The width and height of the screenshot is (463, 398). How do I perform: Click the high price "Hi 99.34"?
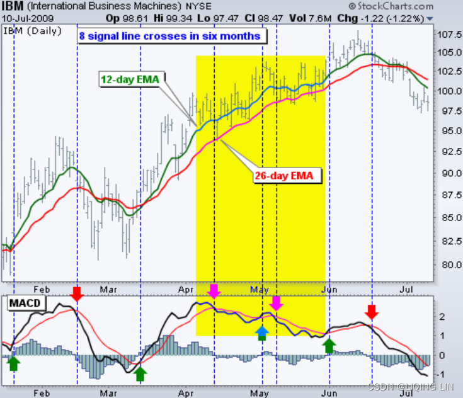click(173, 18)
